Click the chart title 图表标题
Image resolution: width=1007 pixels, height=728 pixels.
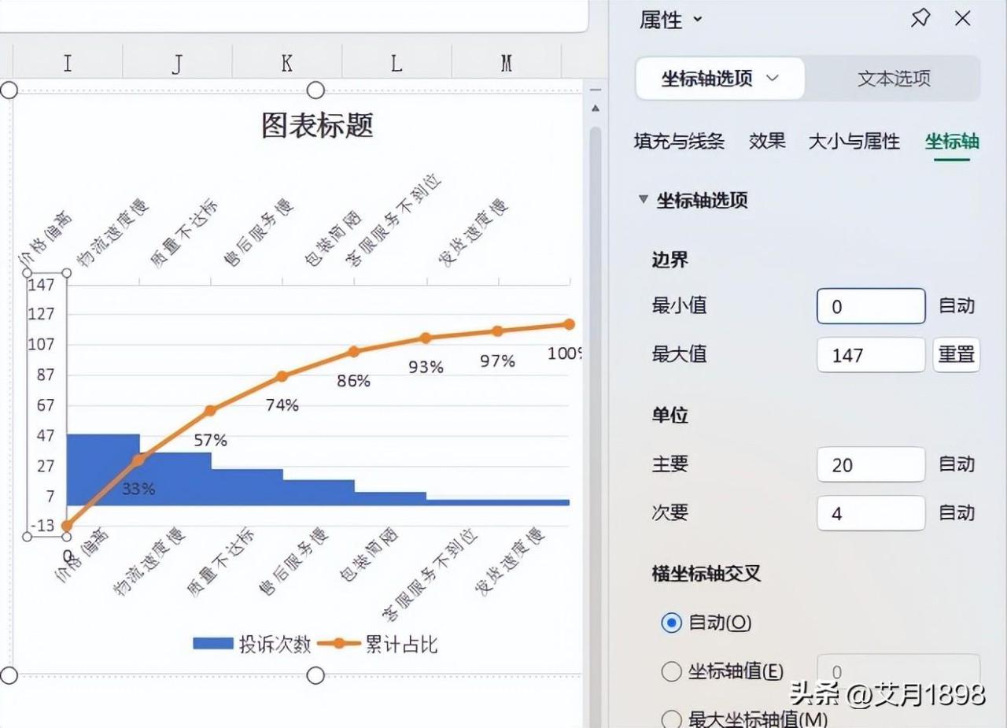tap(317, 125)
